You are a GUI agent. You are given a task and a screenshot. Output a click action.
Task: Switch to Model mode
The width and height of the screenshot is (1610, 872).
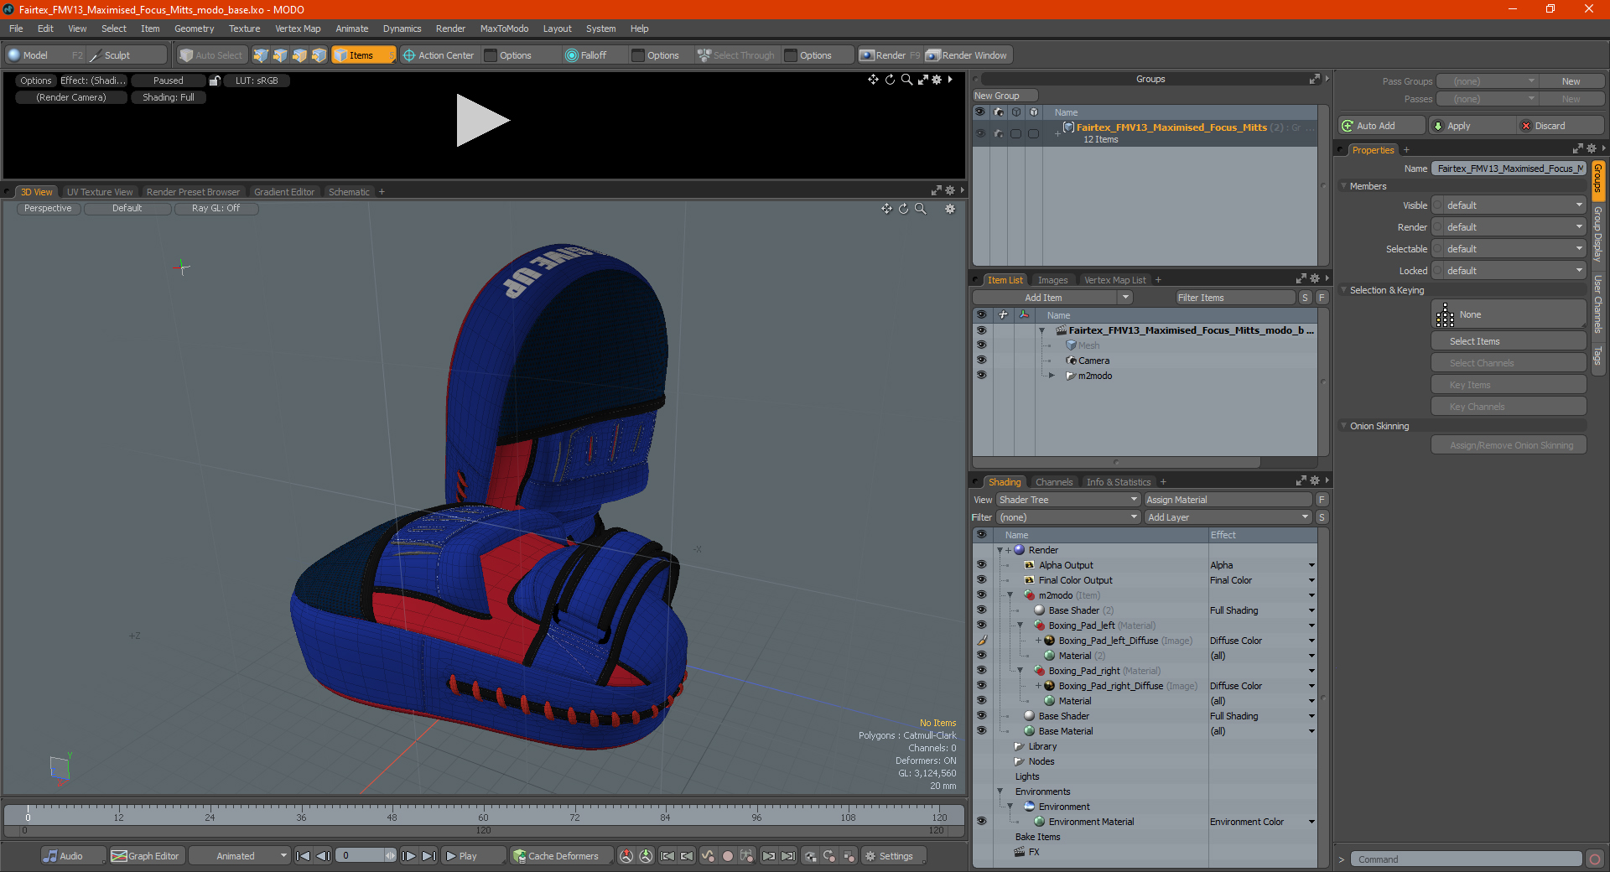tap(44, 55)
